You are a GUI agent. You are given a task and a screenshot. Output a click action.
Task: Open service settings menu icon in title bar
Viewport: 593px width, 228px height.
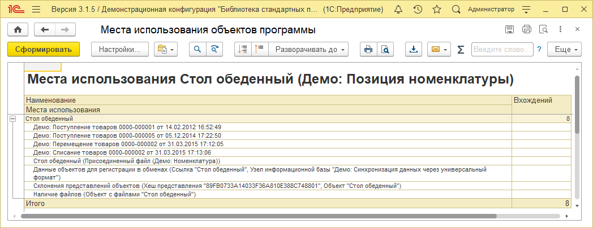(x=526, y=10)
